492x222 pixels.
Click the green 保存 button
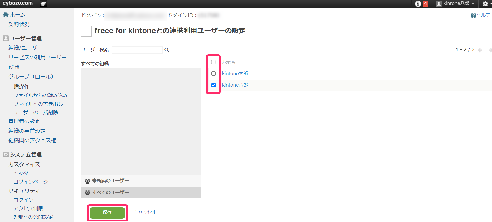pos(107,213)
